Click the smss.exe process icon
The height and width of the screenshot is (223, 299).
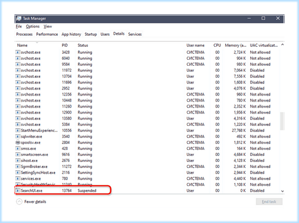tap(18, 148)
